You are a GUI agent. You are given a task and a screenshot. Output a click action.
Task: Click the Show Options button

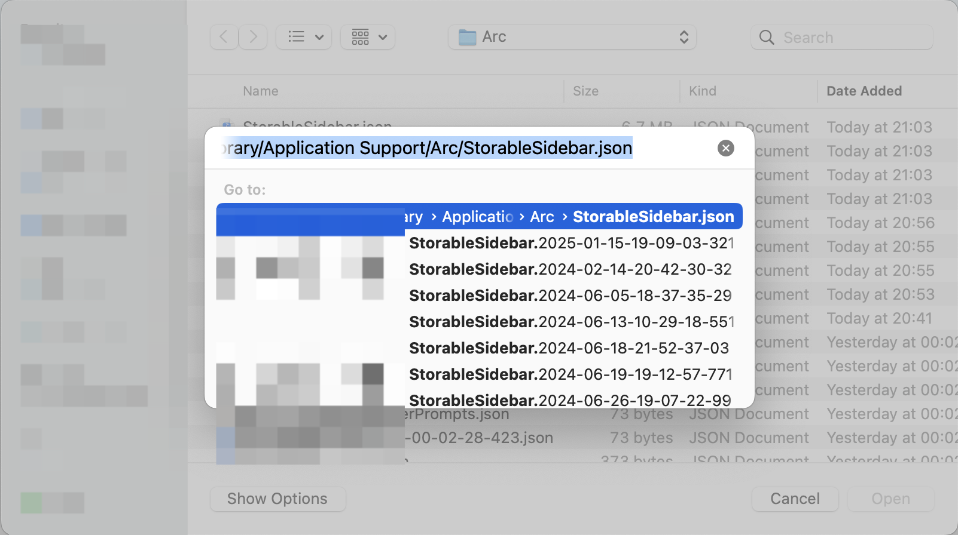point(277,499)
